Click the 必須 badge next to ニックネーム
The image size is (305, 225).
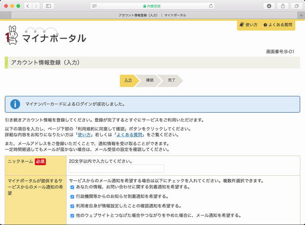click(x=40, y=162)
